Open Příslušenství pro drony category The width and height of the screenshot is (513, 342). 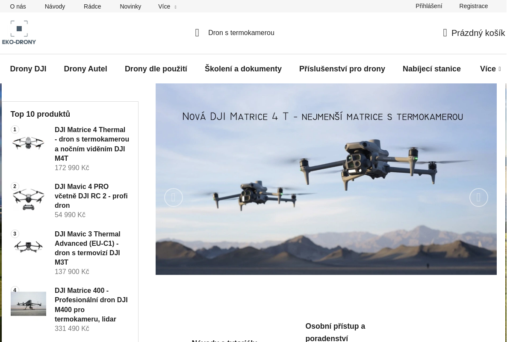342,69
